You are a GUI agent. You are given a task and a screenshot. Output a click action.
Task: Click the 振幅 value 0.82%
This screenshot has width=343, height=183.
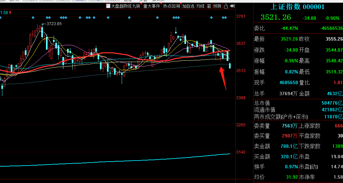[x=292, y=72]
